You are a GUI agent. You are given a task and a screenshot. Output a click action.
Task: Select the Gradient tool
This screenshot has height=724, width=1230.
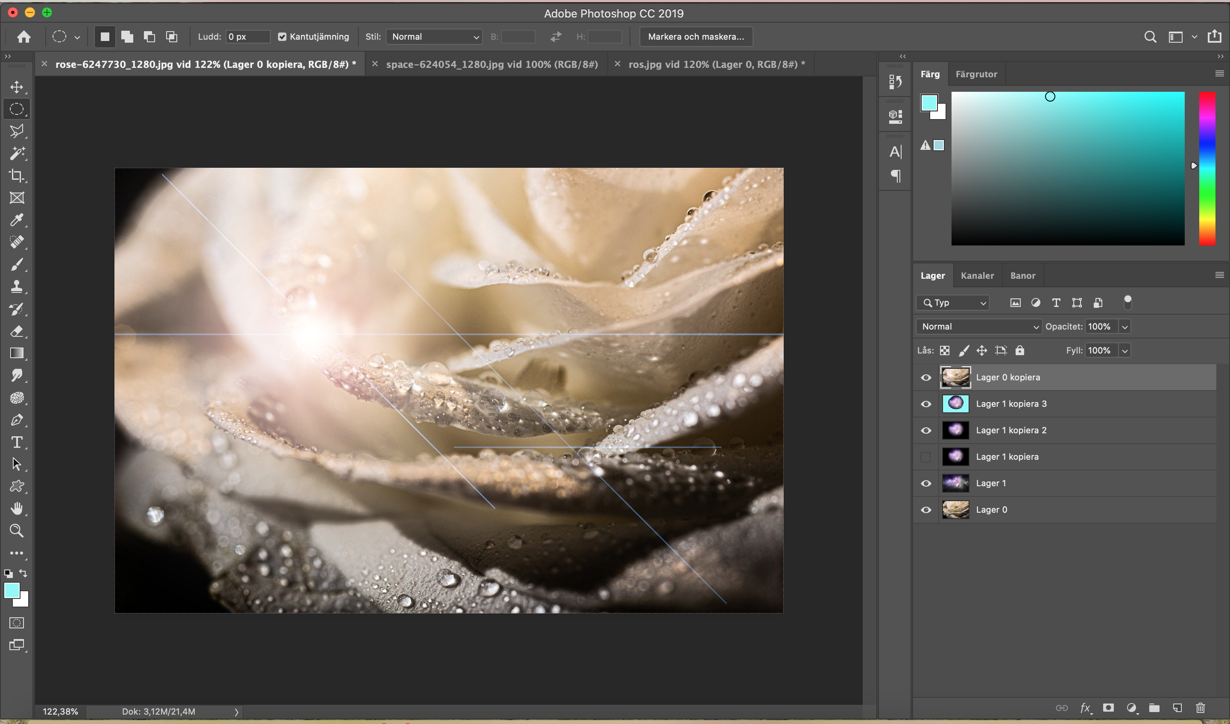click(x=17, y=353)
